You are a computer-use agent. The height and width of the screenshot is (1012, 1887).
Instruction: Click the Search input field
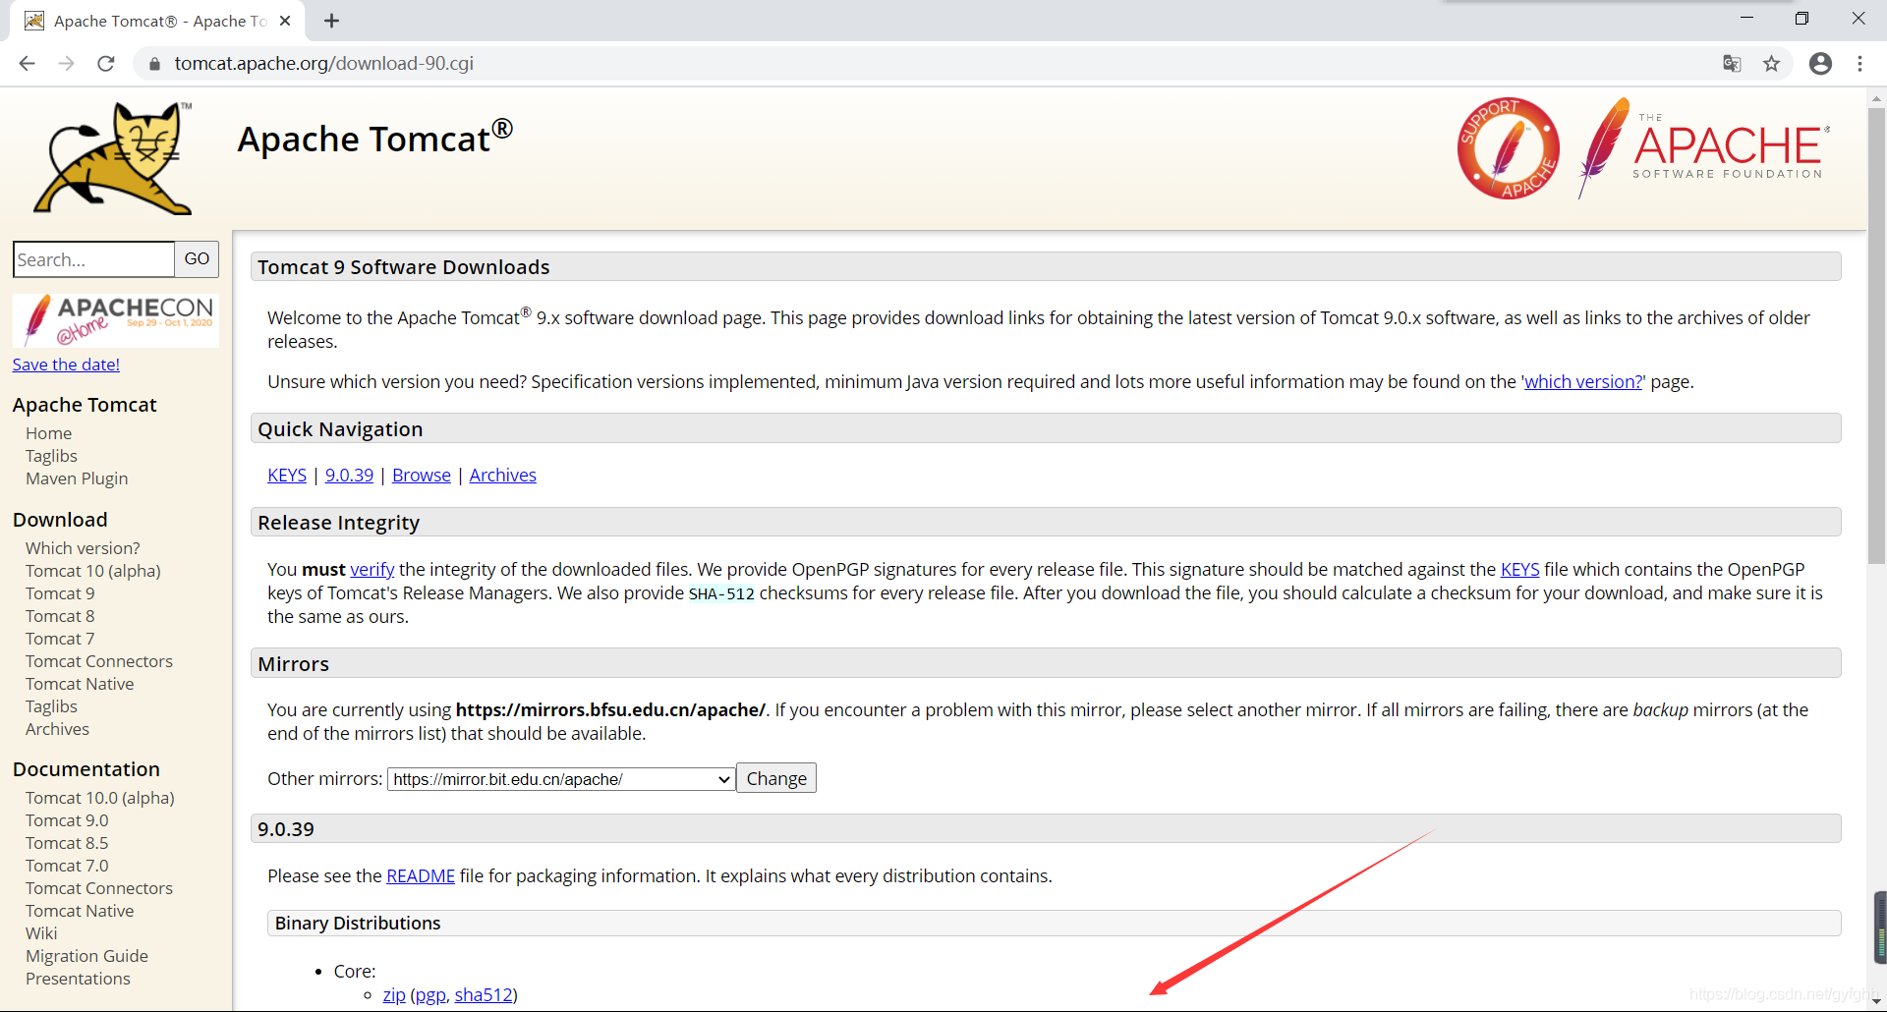(93, 259)
